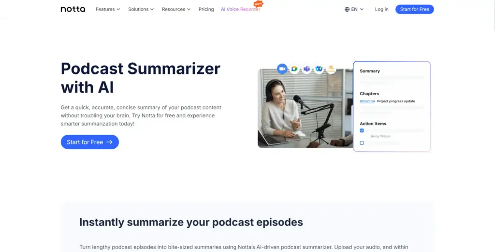Click the 00:00:34 chapter timestamp

tap(367, 101)
